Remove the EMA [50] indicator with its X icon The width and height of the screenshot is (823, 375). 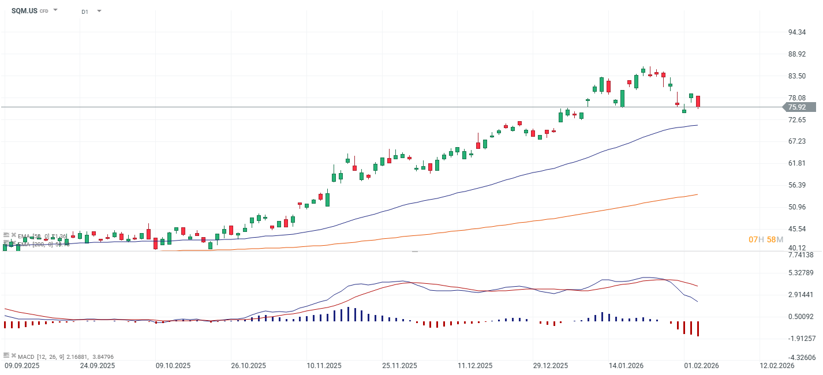coord(14,235)
